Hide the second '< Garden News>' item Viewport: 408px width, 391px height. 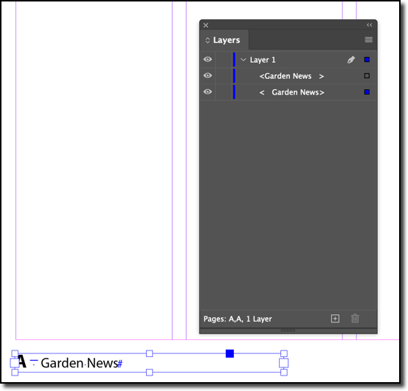(207, 91)
